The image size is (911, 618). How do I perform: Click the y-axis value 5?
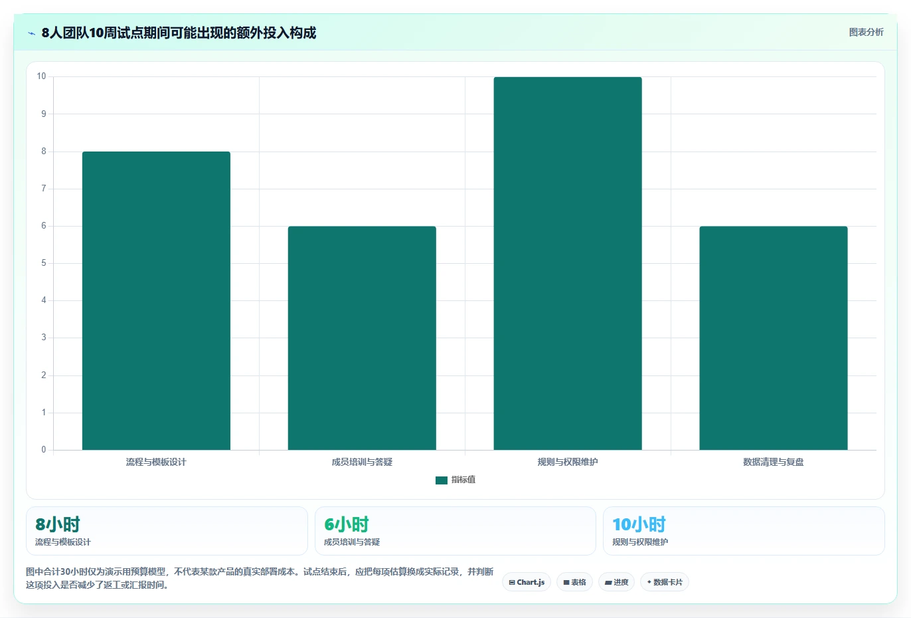44,263
